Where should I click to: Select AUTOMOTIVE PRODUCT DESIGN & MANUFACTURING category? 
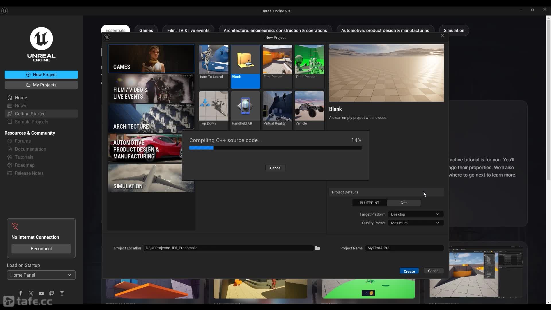point(145,148)
